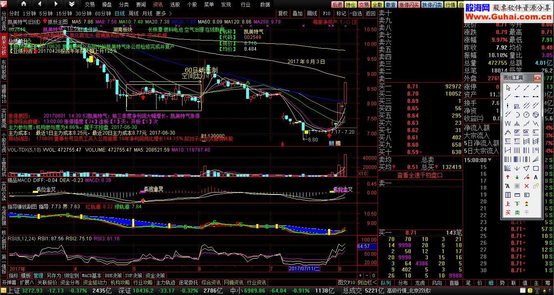The height and width of the screenshot is (295, 554).
Task: Click 查看全速千档盘口 link
Action: (420, 175)
